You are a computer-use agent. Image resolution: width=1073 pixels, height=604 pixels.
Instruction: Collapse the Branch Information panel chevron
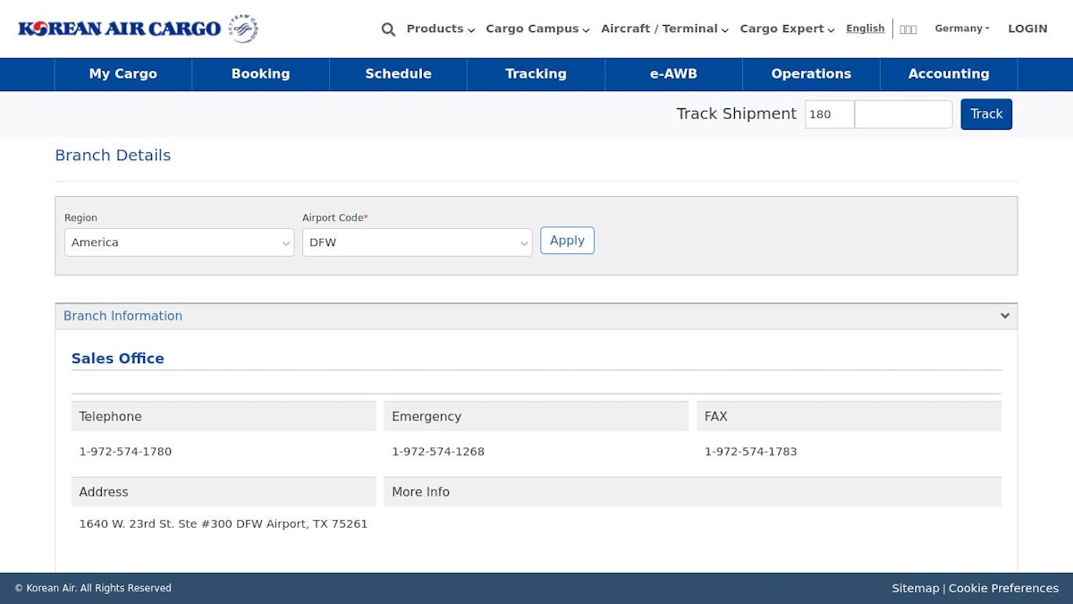[x=1004, y=316]
